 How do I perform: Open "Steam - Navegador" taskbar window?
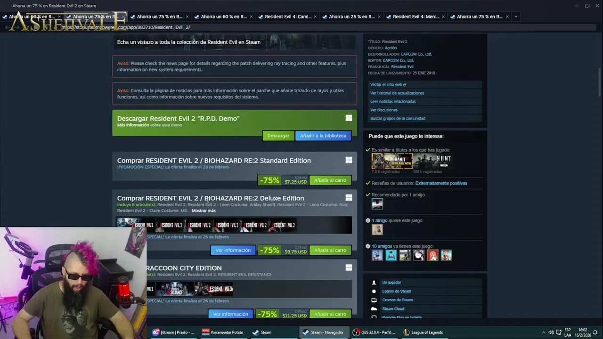click(x=323, y=332)
